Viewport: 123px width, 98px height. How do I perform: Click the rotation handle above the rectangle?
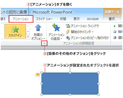(x=70, y=67)
